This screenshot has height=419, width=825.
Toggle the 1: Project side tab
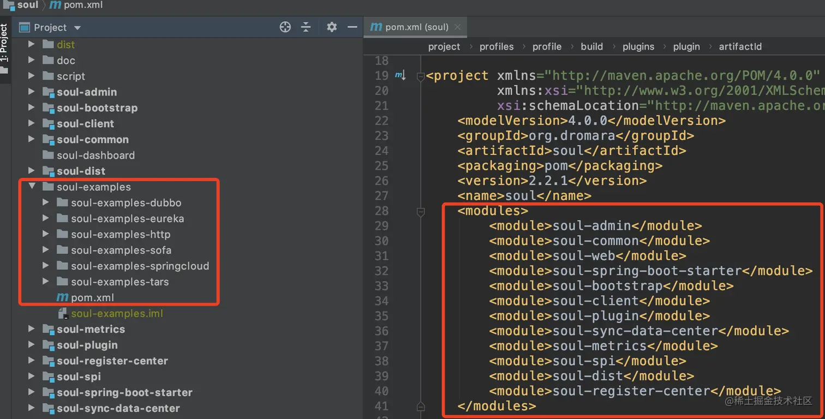pos(4,49)
